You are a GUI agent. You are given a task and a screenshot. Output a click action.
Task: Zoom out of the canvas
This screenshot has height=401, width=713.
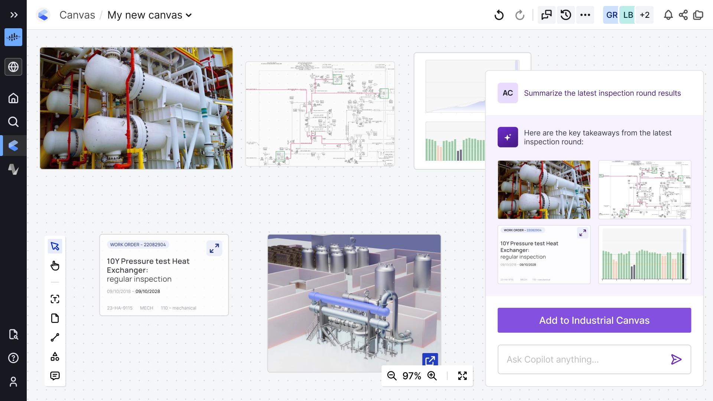392,376
